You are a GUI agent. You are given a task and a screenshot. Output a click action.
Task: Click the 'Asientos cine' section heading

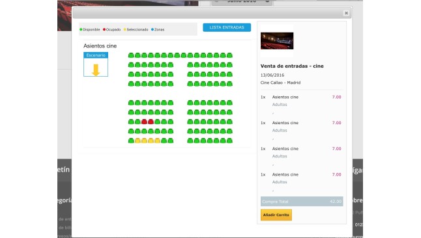100,46
